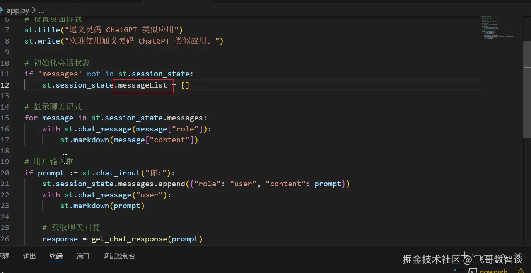Click st.markdown(message["content"]) on line 17
531x273 pixels.
(129, 140)
